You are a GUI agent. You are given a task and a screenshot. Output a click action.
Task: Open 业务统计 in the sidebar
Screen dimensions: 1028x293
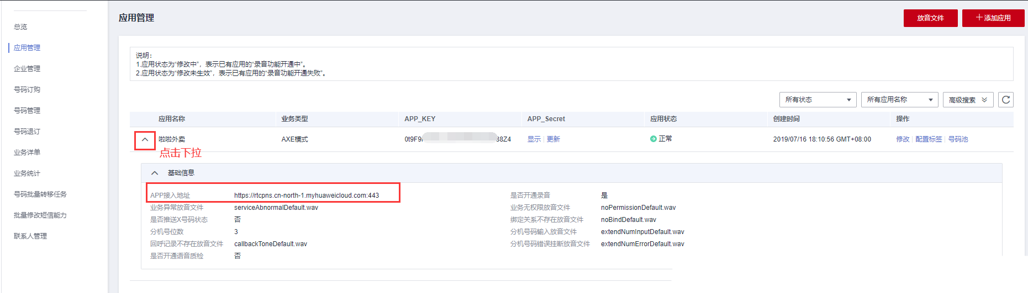(x=27, y=173)
